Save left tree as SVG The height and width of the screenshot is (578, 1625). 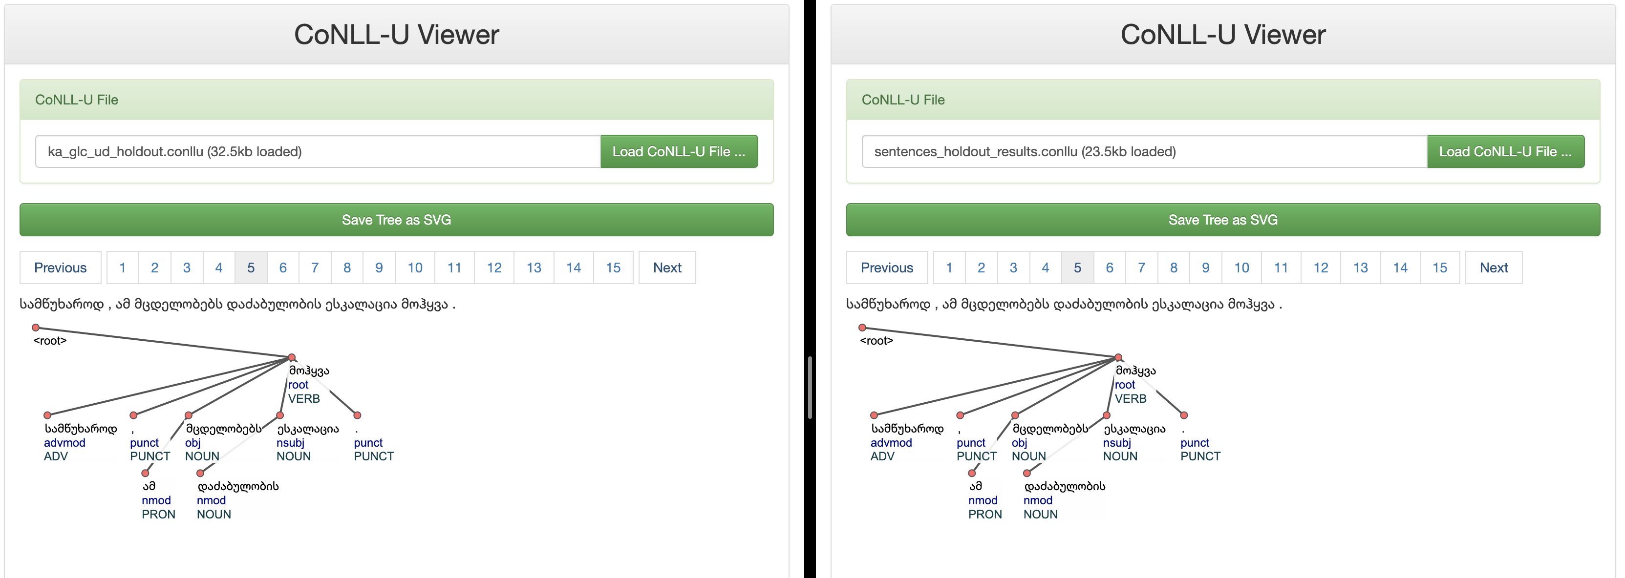(396, 219)
